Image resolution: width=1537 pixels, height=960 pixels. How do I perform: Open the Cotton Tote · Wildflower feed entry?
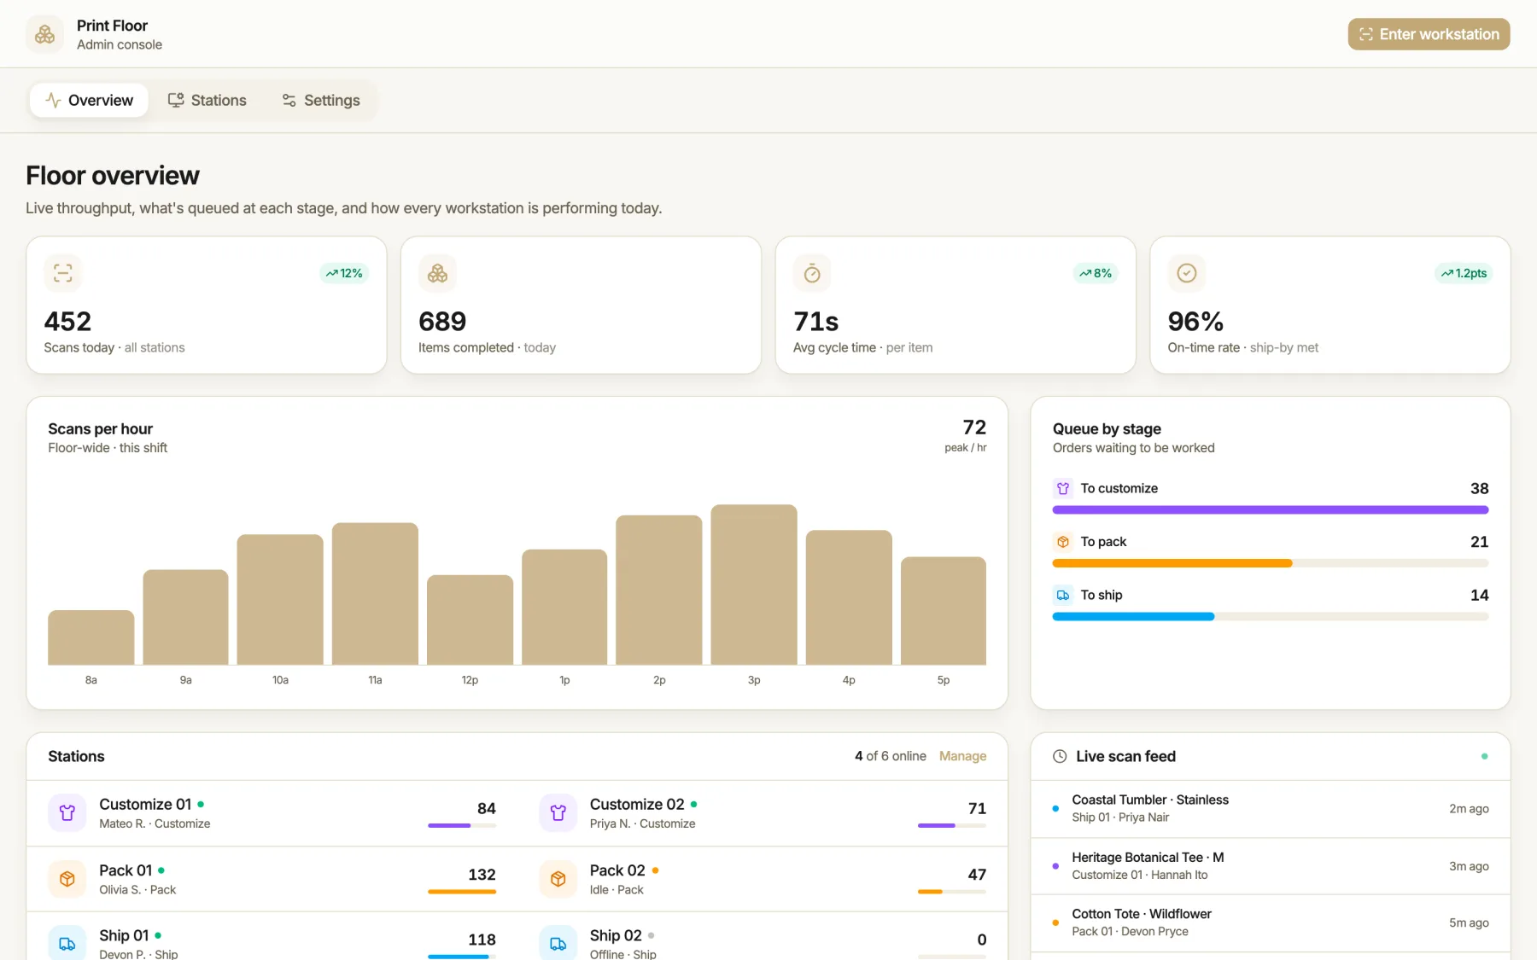1271,922
